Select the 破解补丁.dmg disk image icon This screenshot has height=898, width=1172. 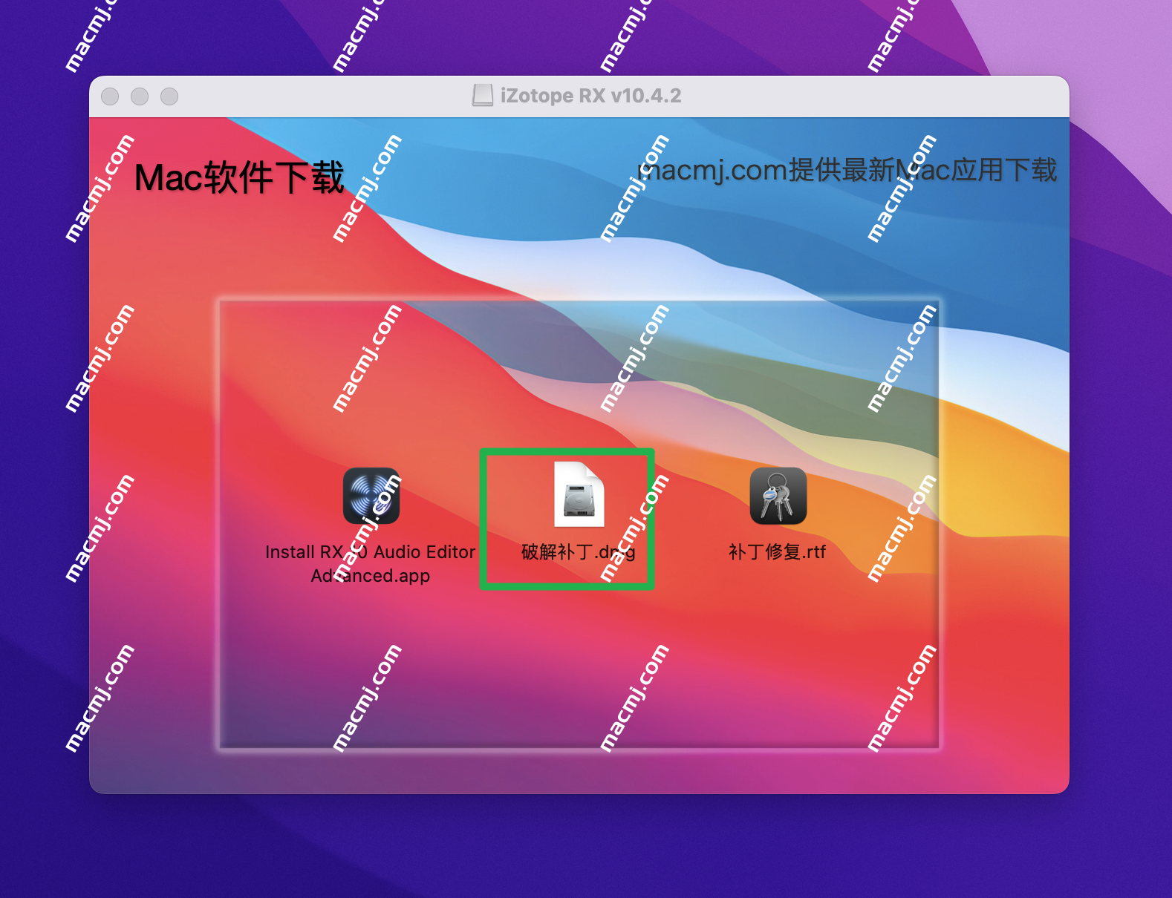click(x=579, y=494)
